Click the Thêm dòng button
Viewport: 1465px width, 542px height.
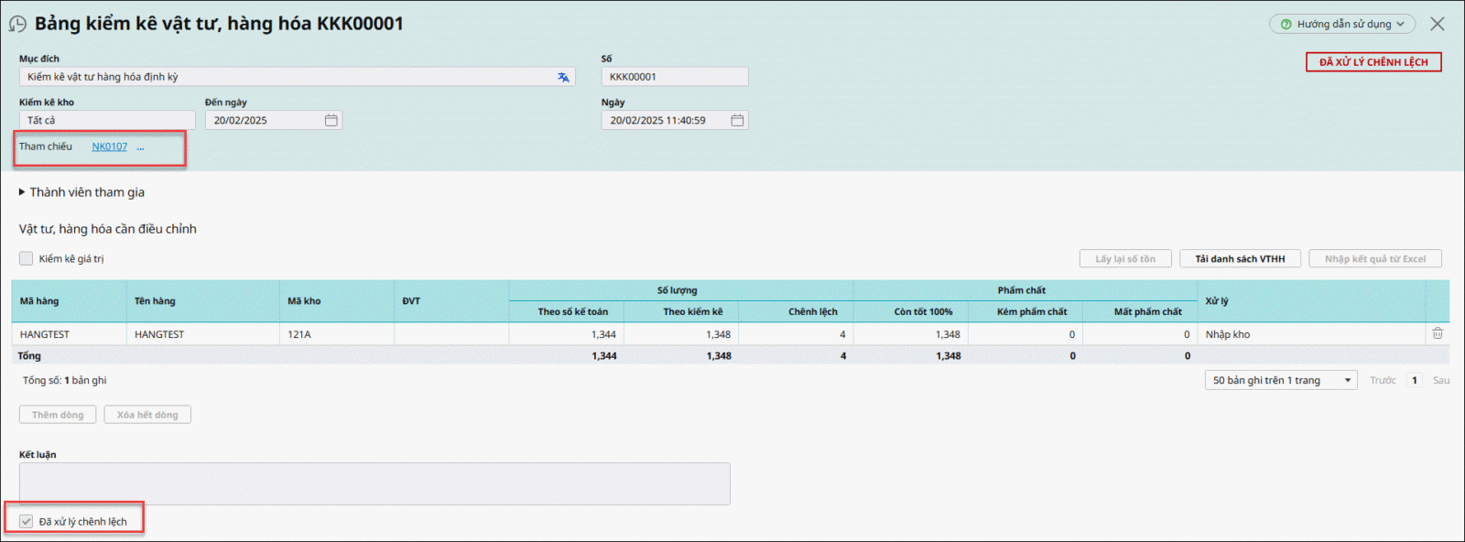(58, 415)
